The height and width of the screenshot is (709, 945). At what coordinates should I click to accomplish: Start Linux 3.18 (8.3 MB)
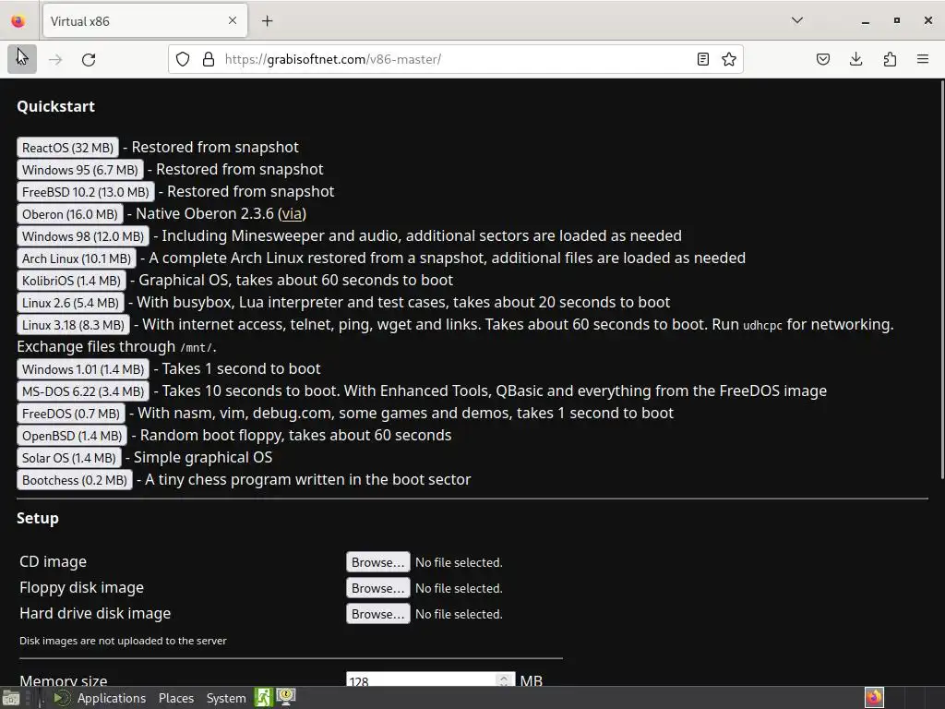tap(73, 326)
